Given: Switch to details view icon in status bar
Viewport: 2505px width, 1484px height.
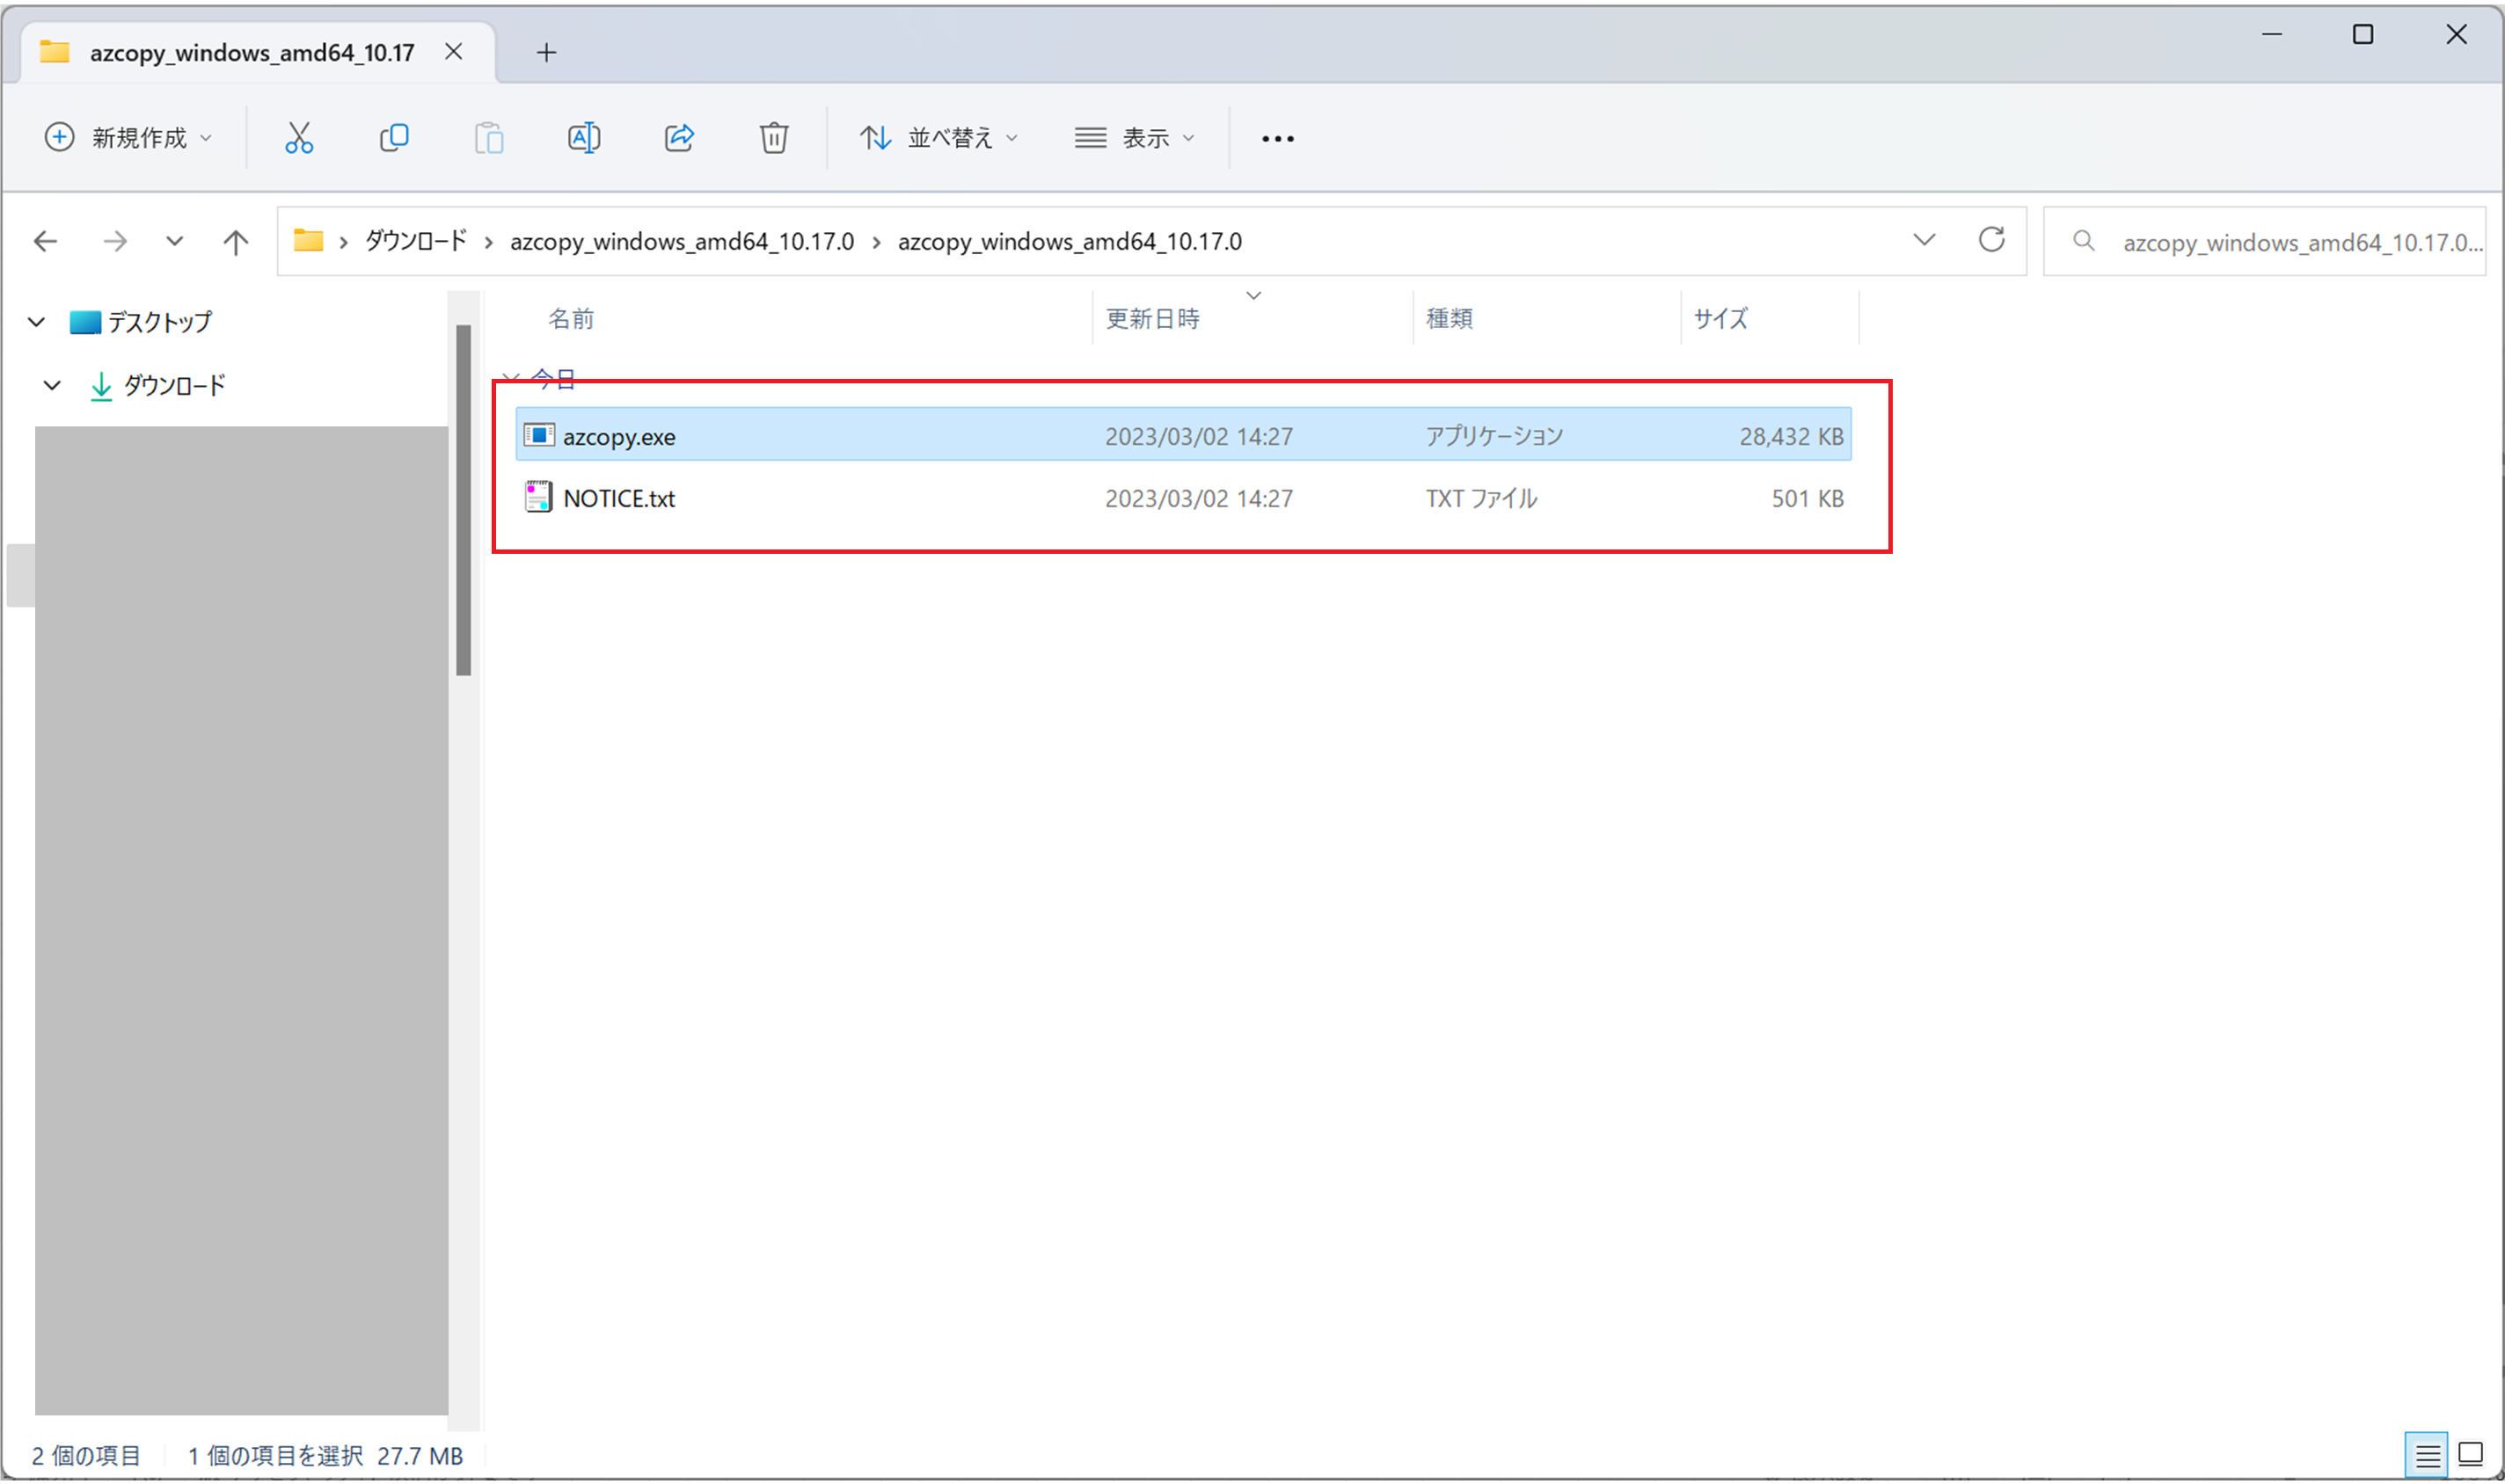Looking at the screenshot, I should 2426,1455.
